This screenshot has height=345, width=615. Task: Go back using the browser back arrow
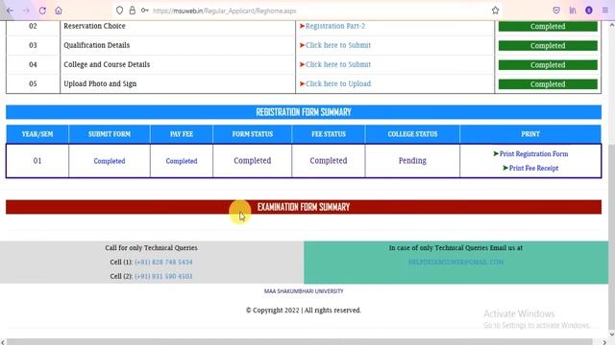[x=10, y=11]
